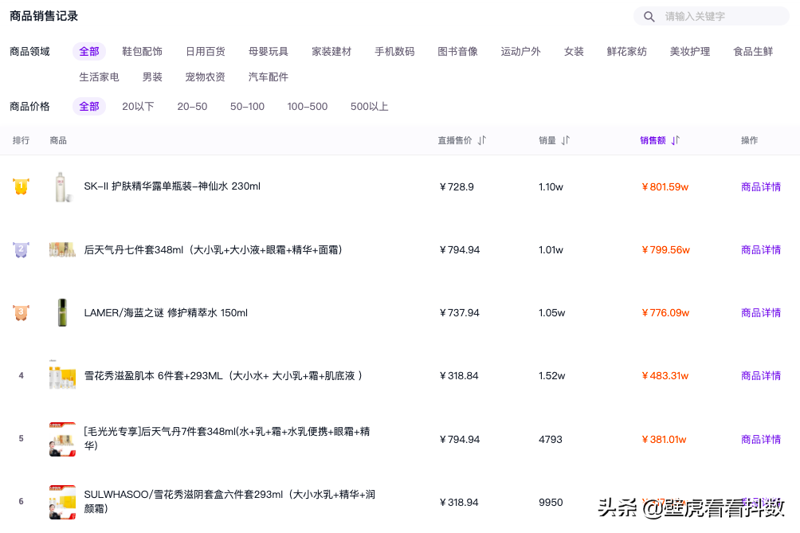Click the ¥728.9 live price
800x533 pixels.
(457, 186)
